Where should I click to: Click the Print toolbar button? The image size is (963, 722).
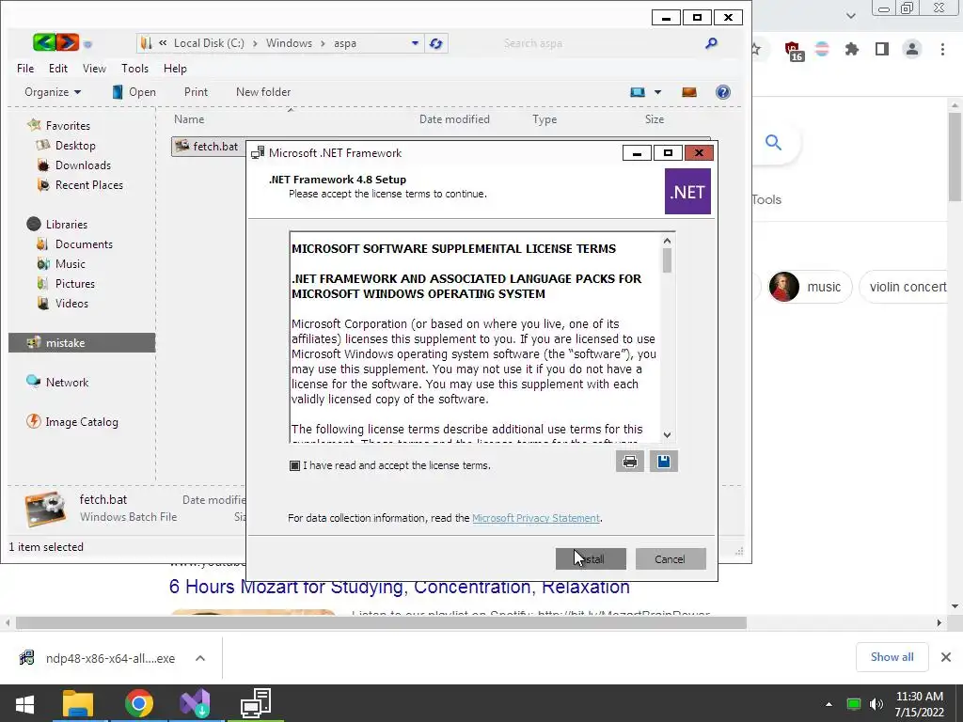tap(196, 92)
